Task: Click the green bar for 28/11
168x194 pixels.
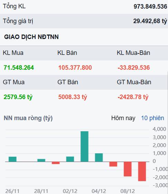Action: tap(41, 161)
